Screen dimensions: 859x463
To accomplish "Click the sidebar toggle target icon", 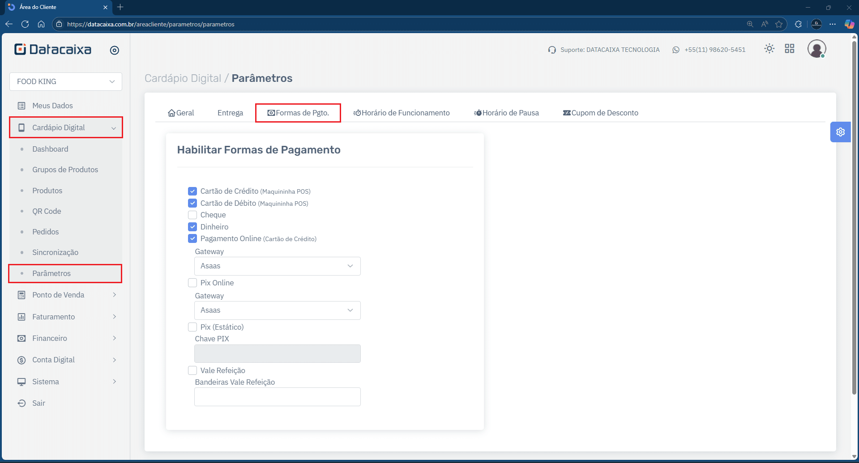I will click(x=115, y=50).
